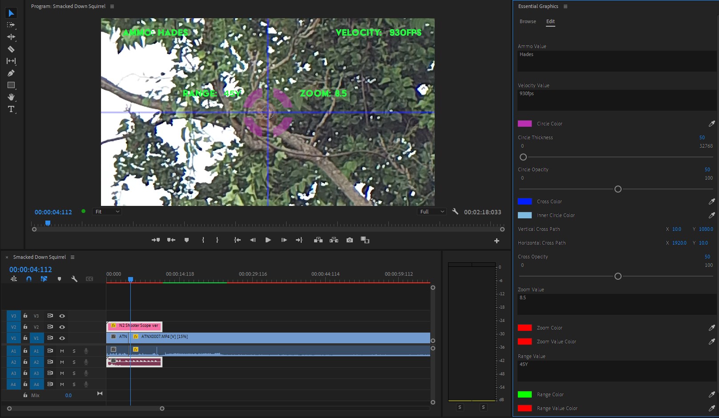Click the Cross Opacity slider handle
719x418 pixels.
[x=618, y=276]
